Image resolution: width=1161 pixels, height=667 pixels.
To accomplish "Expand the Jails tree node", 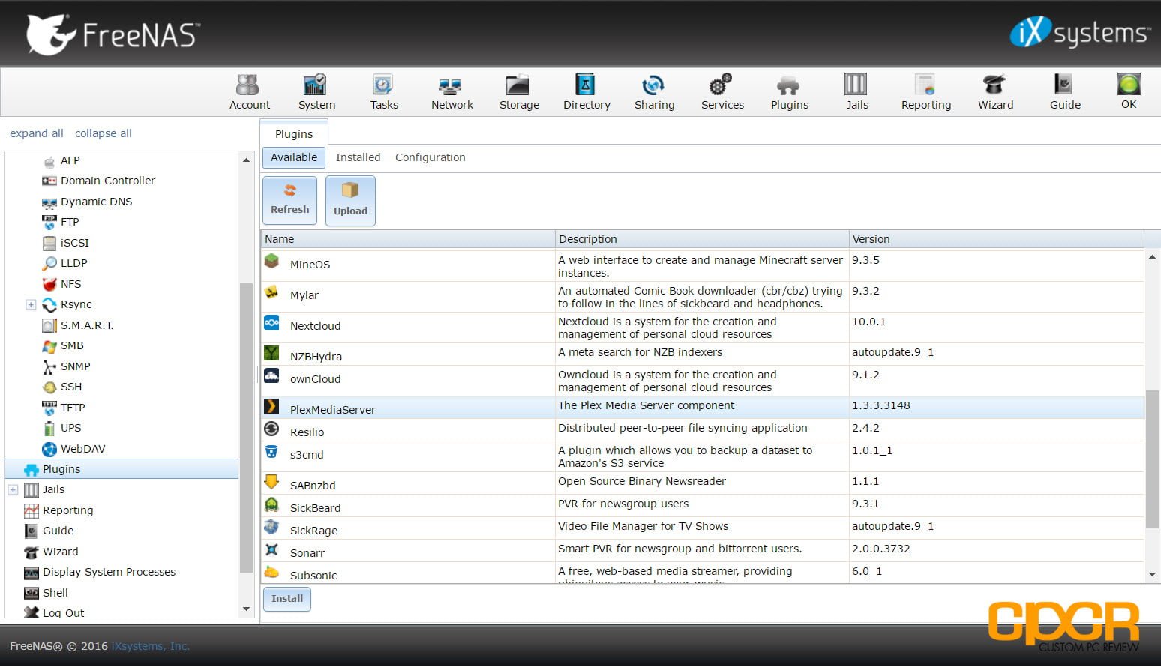I will 13,489.
